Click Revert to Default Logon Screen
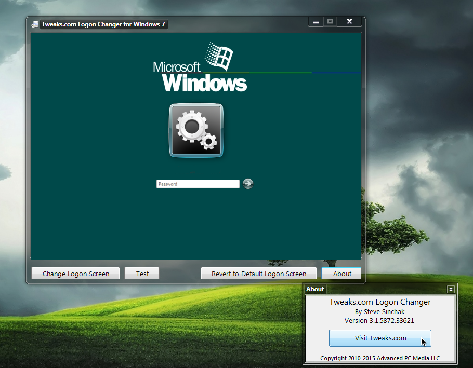This screenshot has height=368, width=473. (259, 274)
